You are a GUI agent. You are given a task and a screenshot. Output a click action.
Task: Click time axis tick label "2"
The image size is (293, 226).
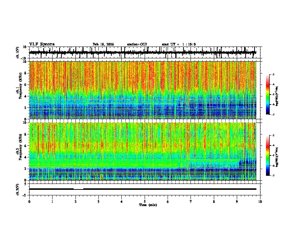point(75,202)
